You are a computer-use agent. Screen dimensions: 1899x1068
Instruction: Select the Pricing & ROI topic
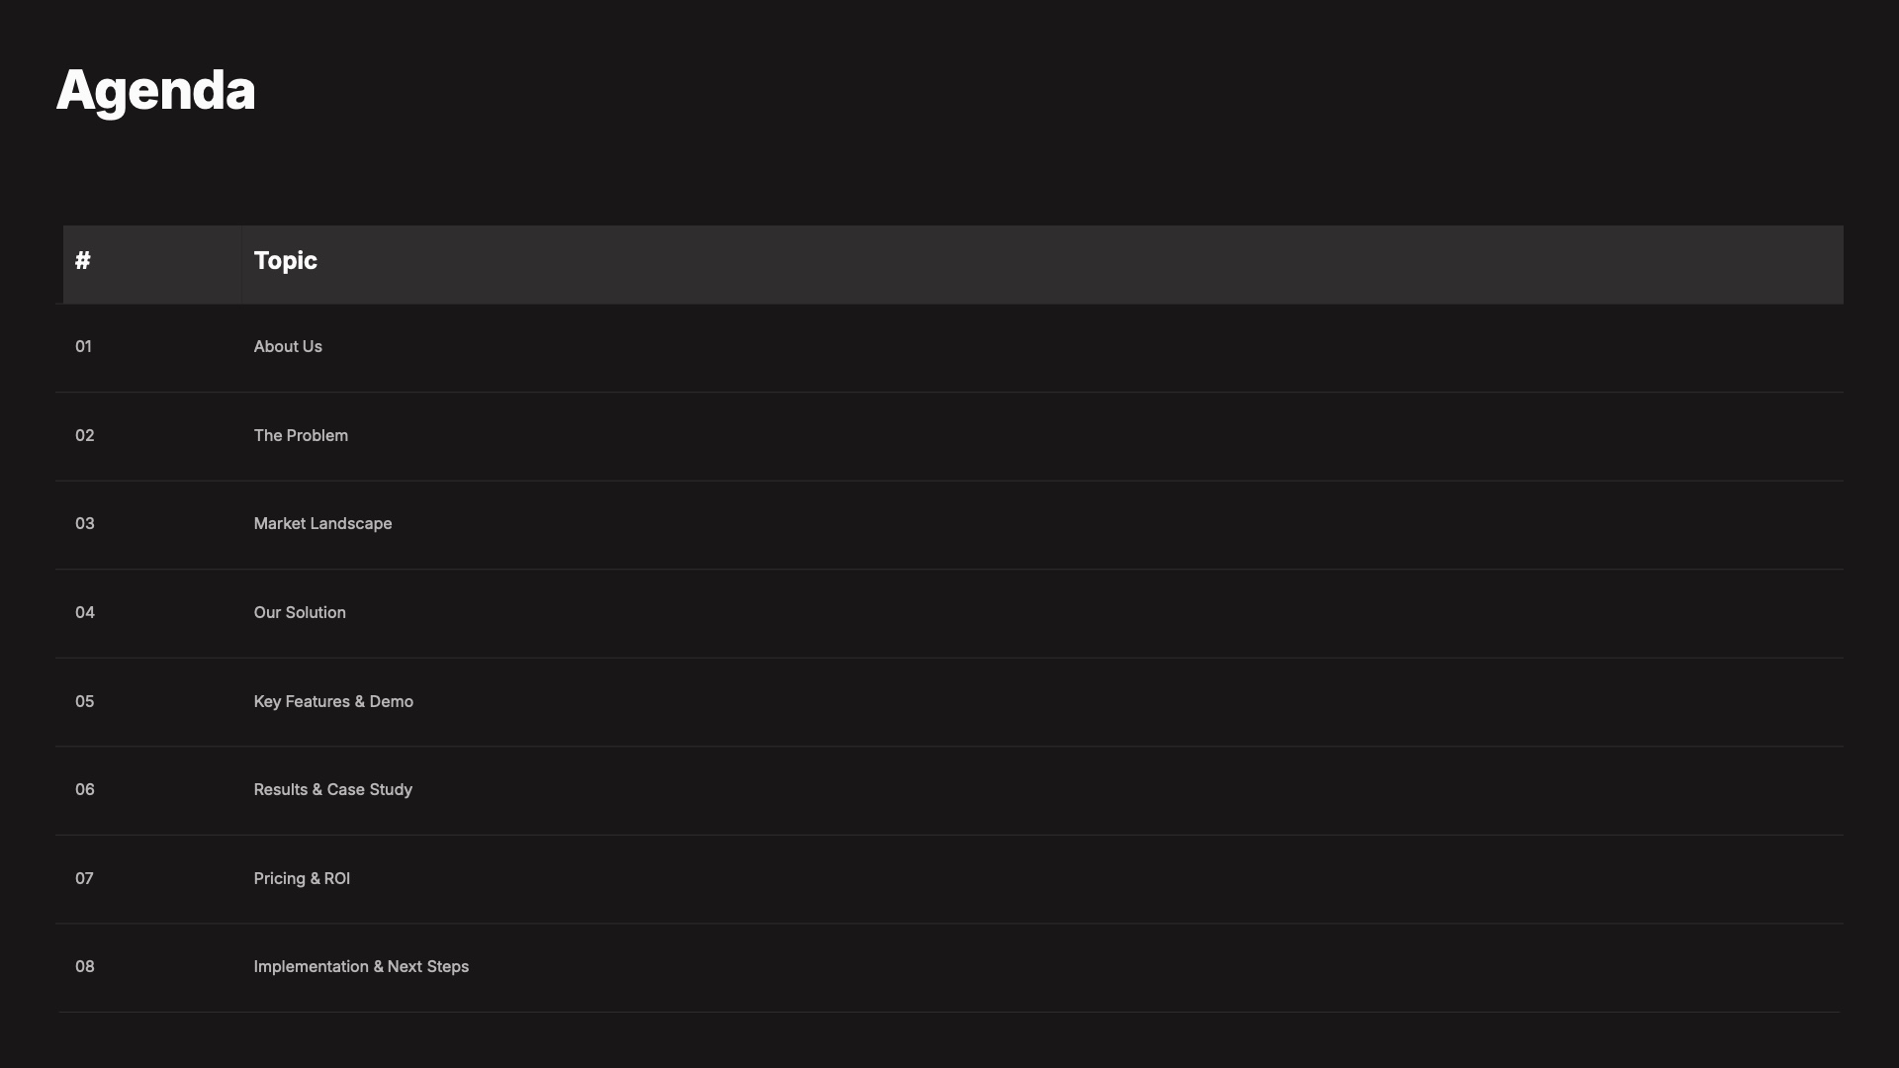click(302, 879)
